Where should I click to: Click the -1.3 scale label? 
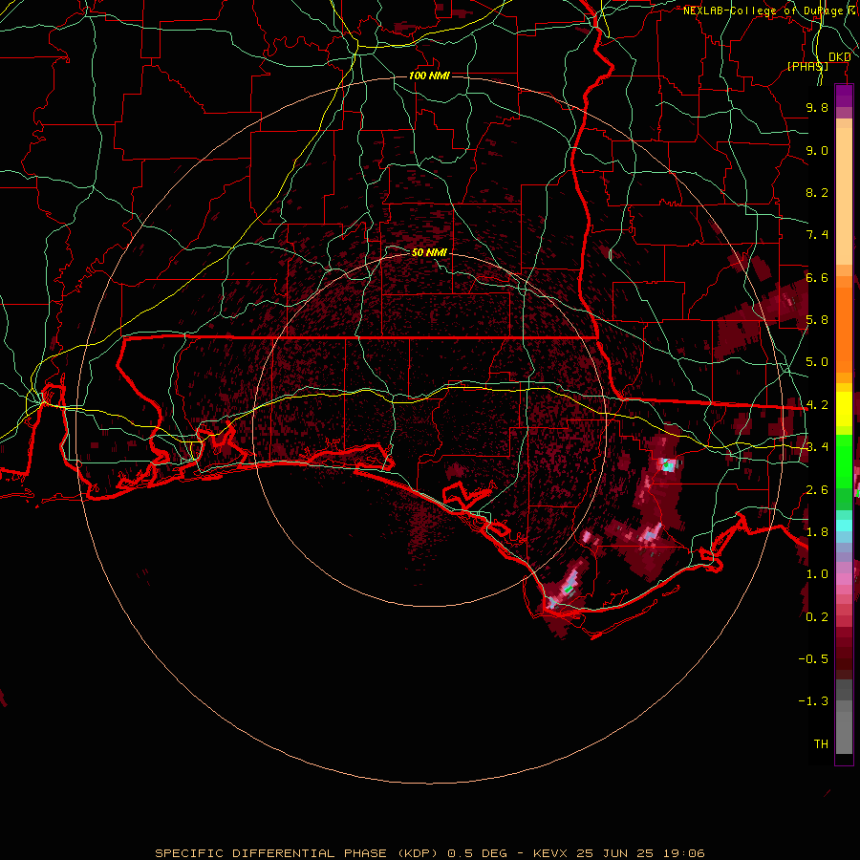pyautogui.click(x=813, y=701)
